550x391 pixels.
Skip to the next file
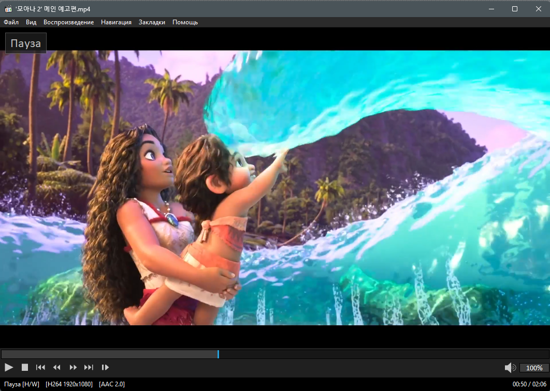tap(89, 367)
